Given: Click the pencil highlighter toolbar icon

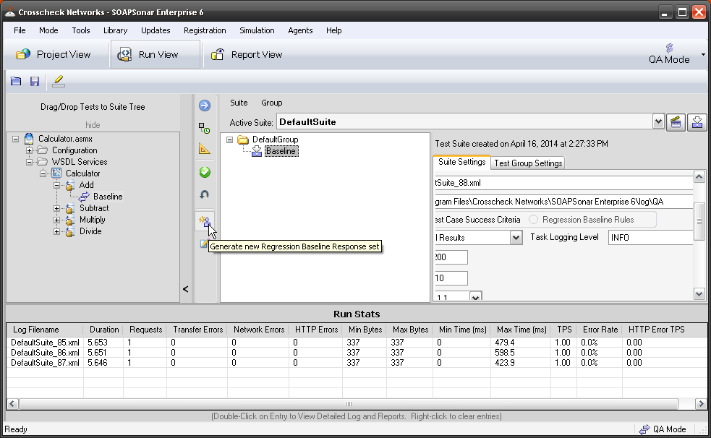Looking at the screenshot, I should (x=59, y=81).
